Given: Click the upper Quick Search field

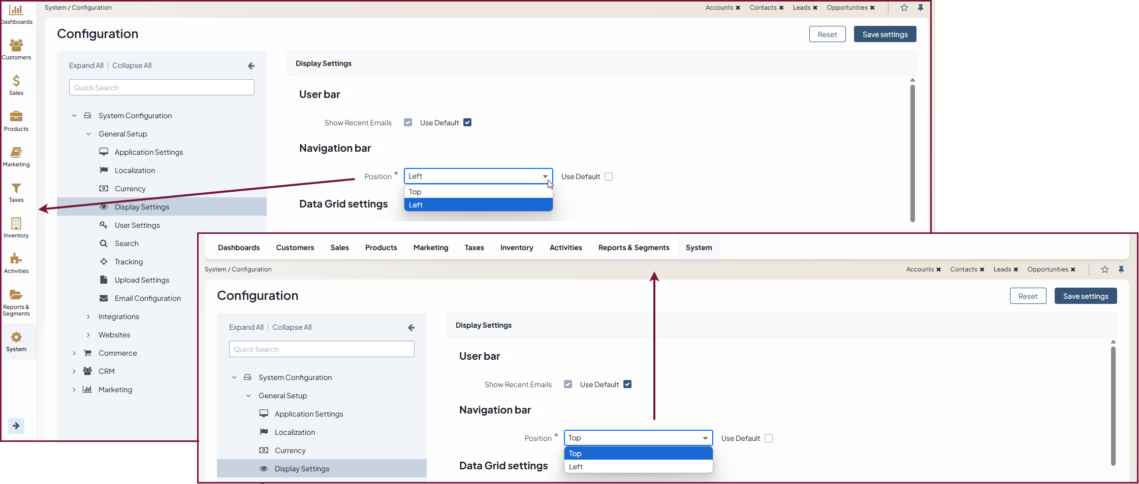Looking at the screenshot, I should click(162, 87).
